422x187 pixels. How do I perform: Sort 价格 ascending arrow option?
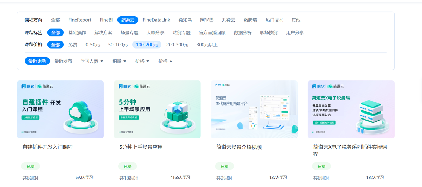pyautogui.click(x=165, y=61)
